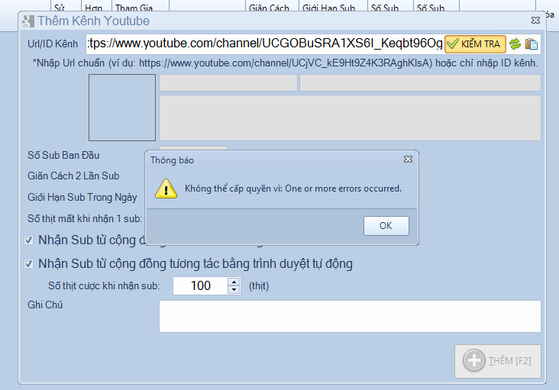Close the Thông báo alert dialog
Viewport: 559px width, 390px height.
(409, 160)
